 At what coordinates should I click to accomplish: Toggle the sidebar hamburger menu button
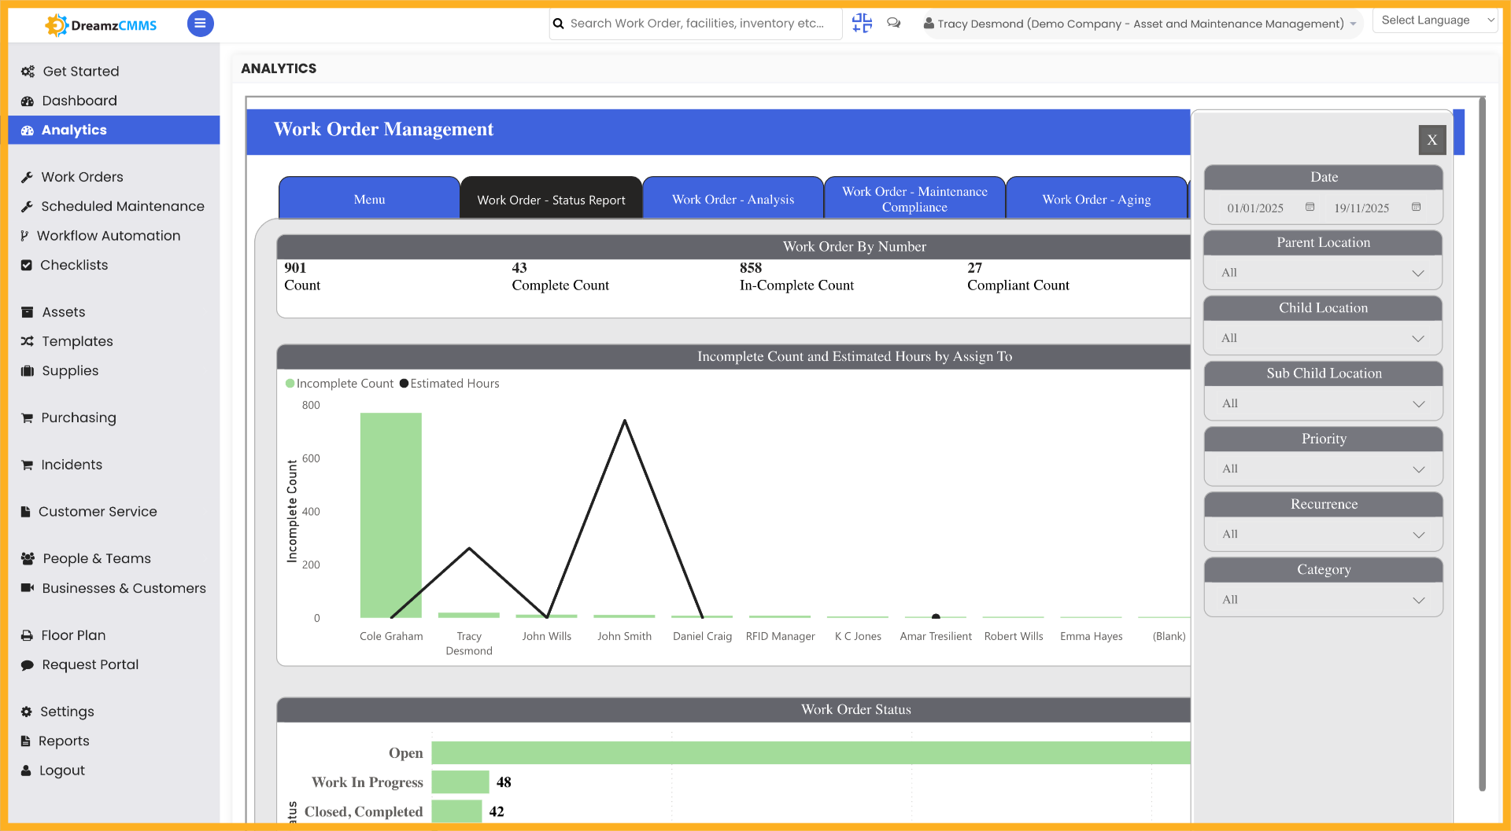200,24
